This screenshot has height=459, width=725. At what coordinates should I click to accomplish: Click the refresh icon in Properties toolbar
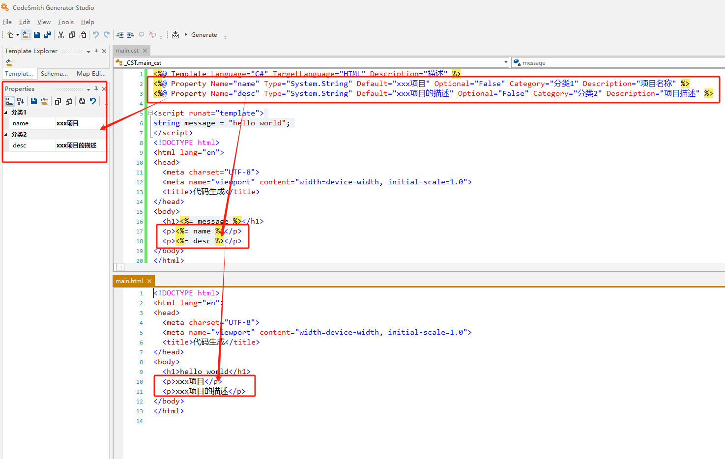tap(82, 101)
